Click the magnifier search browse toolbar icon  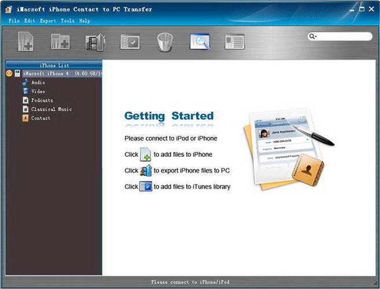(x=200, y=42)
